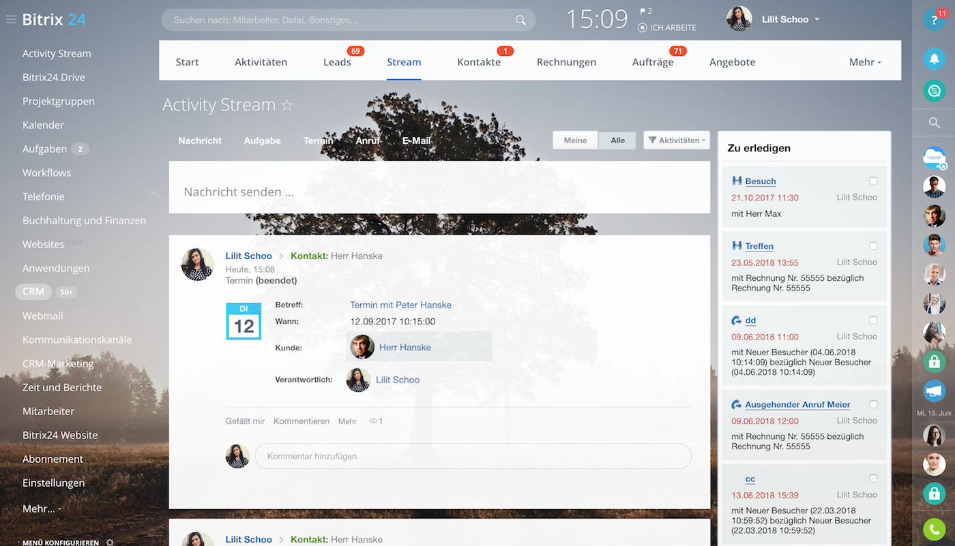955x546 pixels.
Task: Open Aktivitäten tab in CRM menu
Action: 261,62
